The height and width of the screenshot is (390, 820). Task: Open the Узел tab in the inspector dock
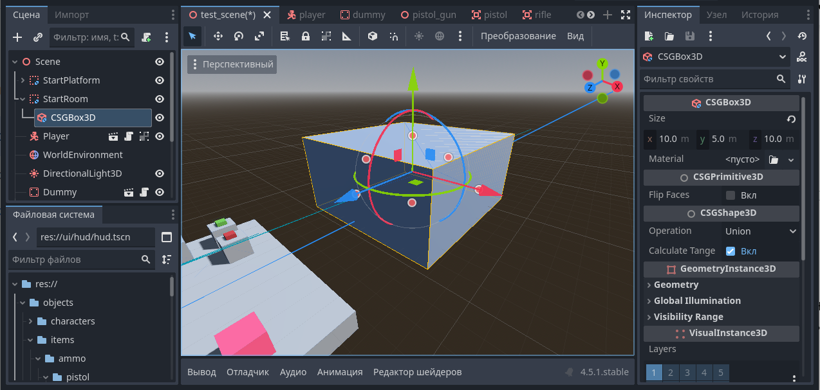click(716, 15)
